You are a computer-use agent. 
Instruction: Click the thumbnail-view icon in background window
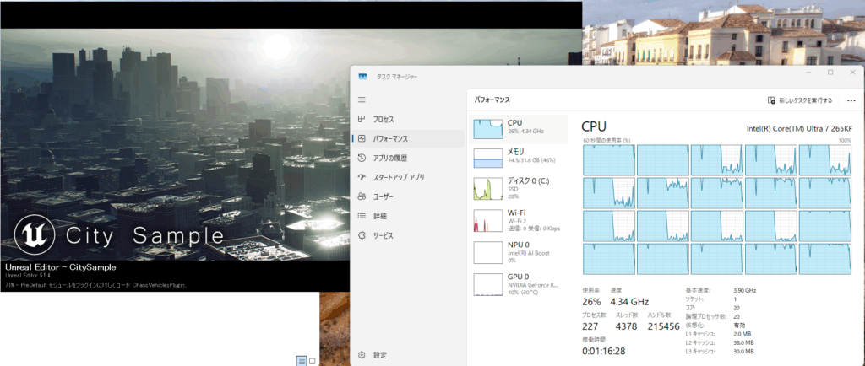(313, 361)
